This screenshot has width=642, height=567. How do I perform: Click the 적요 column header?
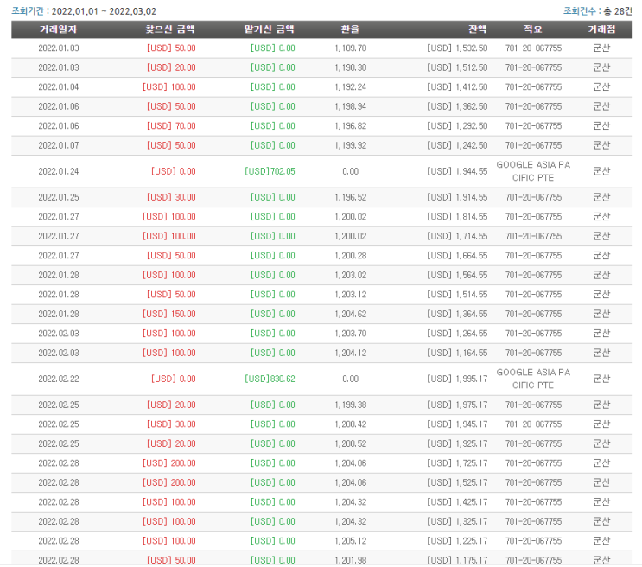pos(532,29)
